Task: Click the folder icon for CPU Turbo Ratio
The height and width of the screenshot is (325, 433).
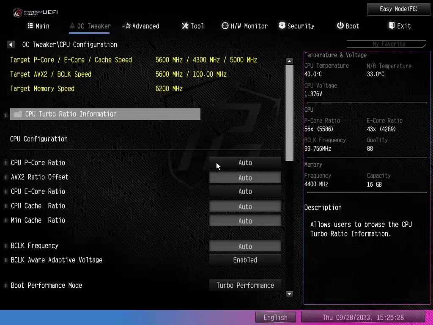Action: pyautogui.click(x=18, y=114)
